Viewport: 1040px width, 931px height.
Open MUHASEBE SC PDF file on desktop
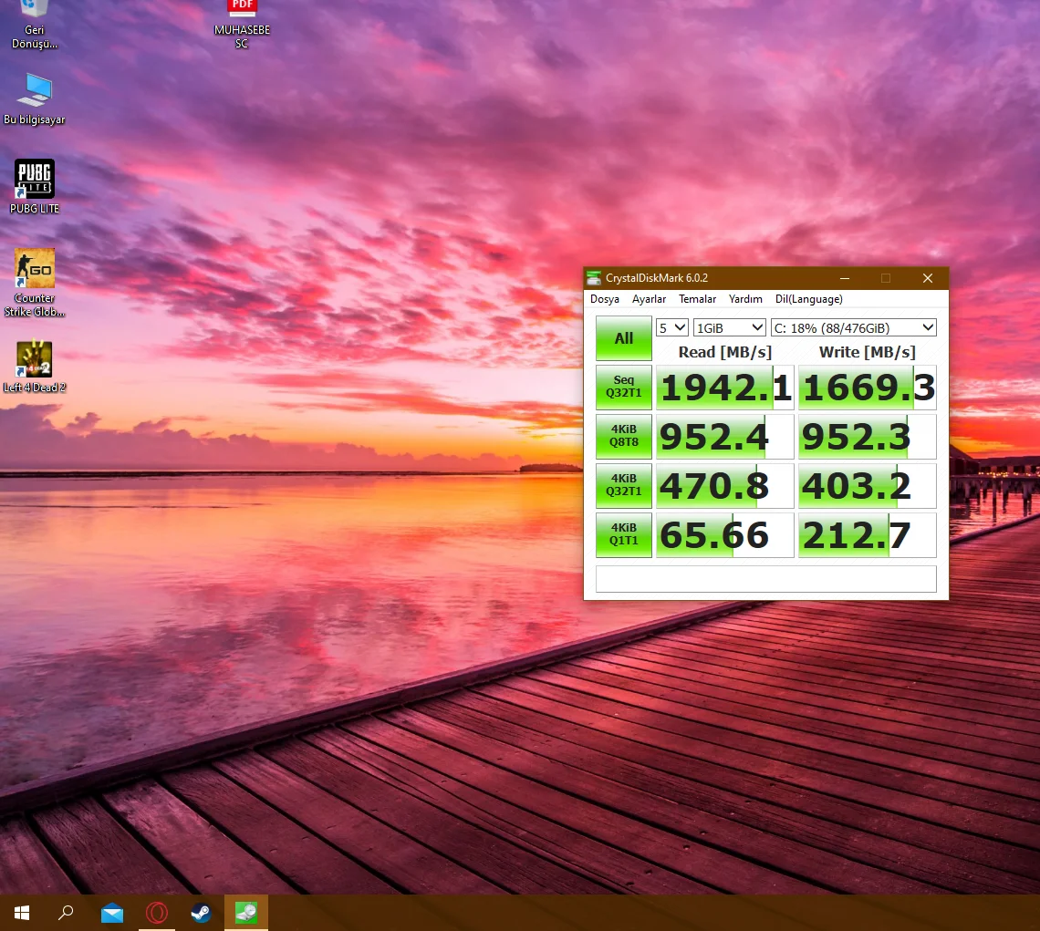click(242, 26)
